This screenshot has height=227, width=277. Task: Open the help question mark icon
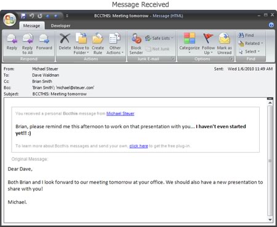click(271, 25)
